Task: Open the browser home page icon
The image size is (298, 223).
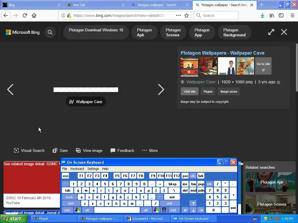Action: click(x=34, y=15)
